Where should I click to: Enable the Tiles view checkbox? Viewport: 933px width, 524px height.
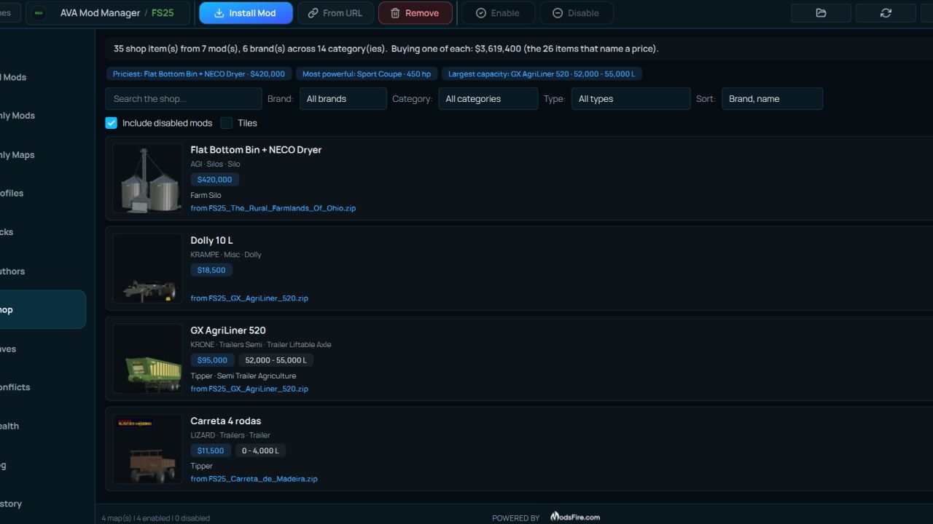pyautogui.click(x=227, y=123)
